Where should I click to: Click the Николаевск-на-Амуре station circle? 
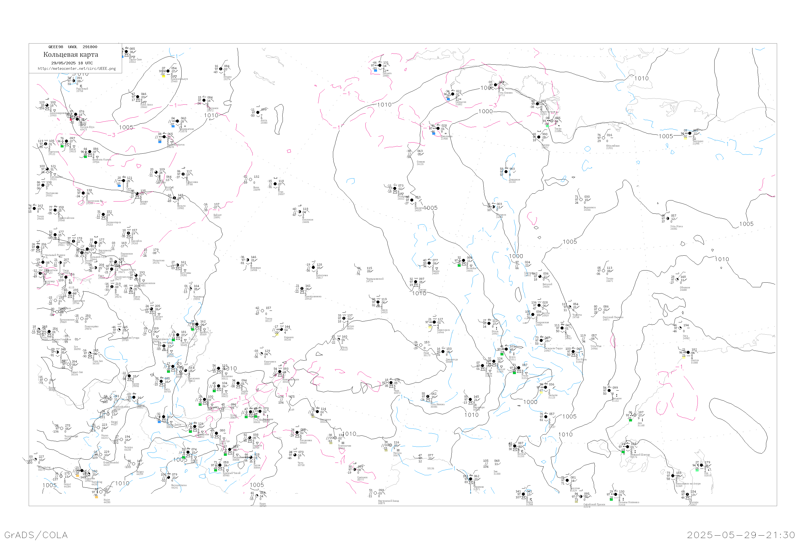click(x=673, y=476)
